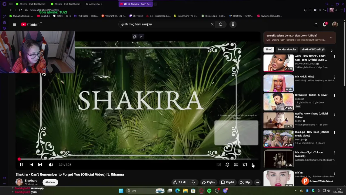Open YouTube hamburger guide menu

(15, 24)
